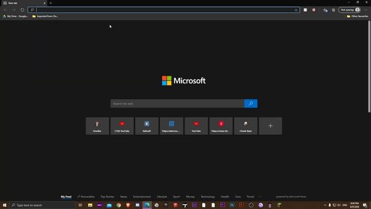The height and width of the screenshot is (209, 371).
Task: Click the browser forward arrow
Action: coord(14,10)
